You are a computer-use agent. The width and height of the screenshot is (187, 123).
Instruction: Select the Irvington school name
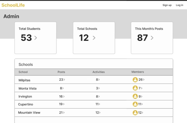click(25, 97)
